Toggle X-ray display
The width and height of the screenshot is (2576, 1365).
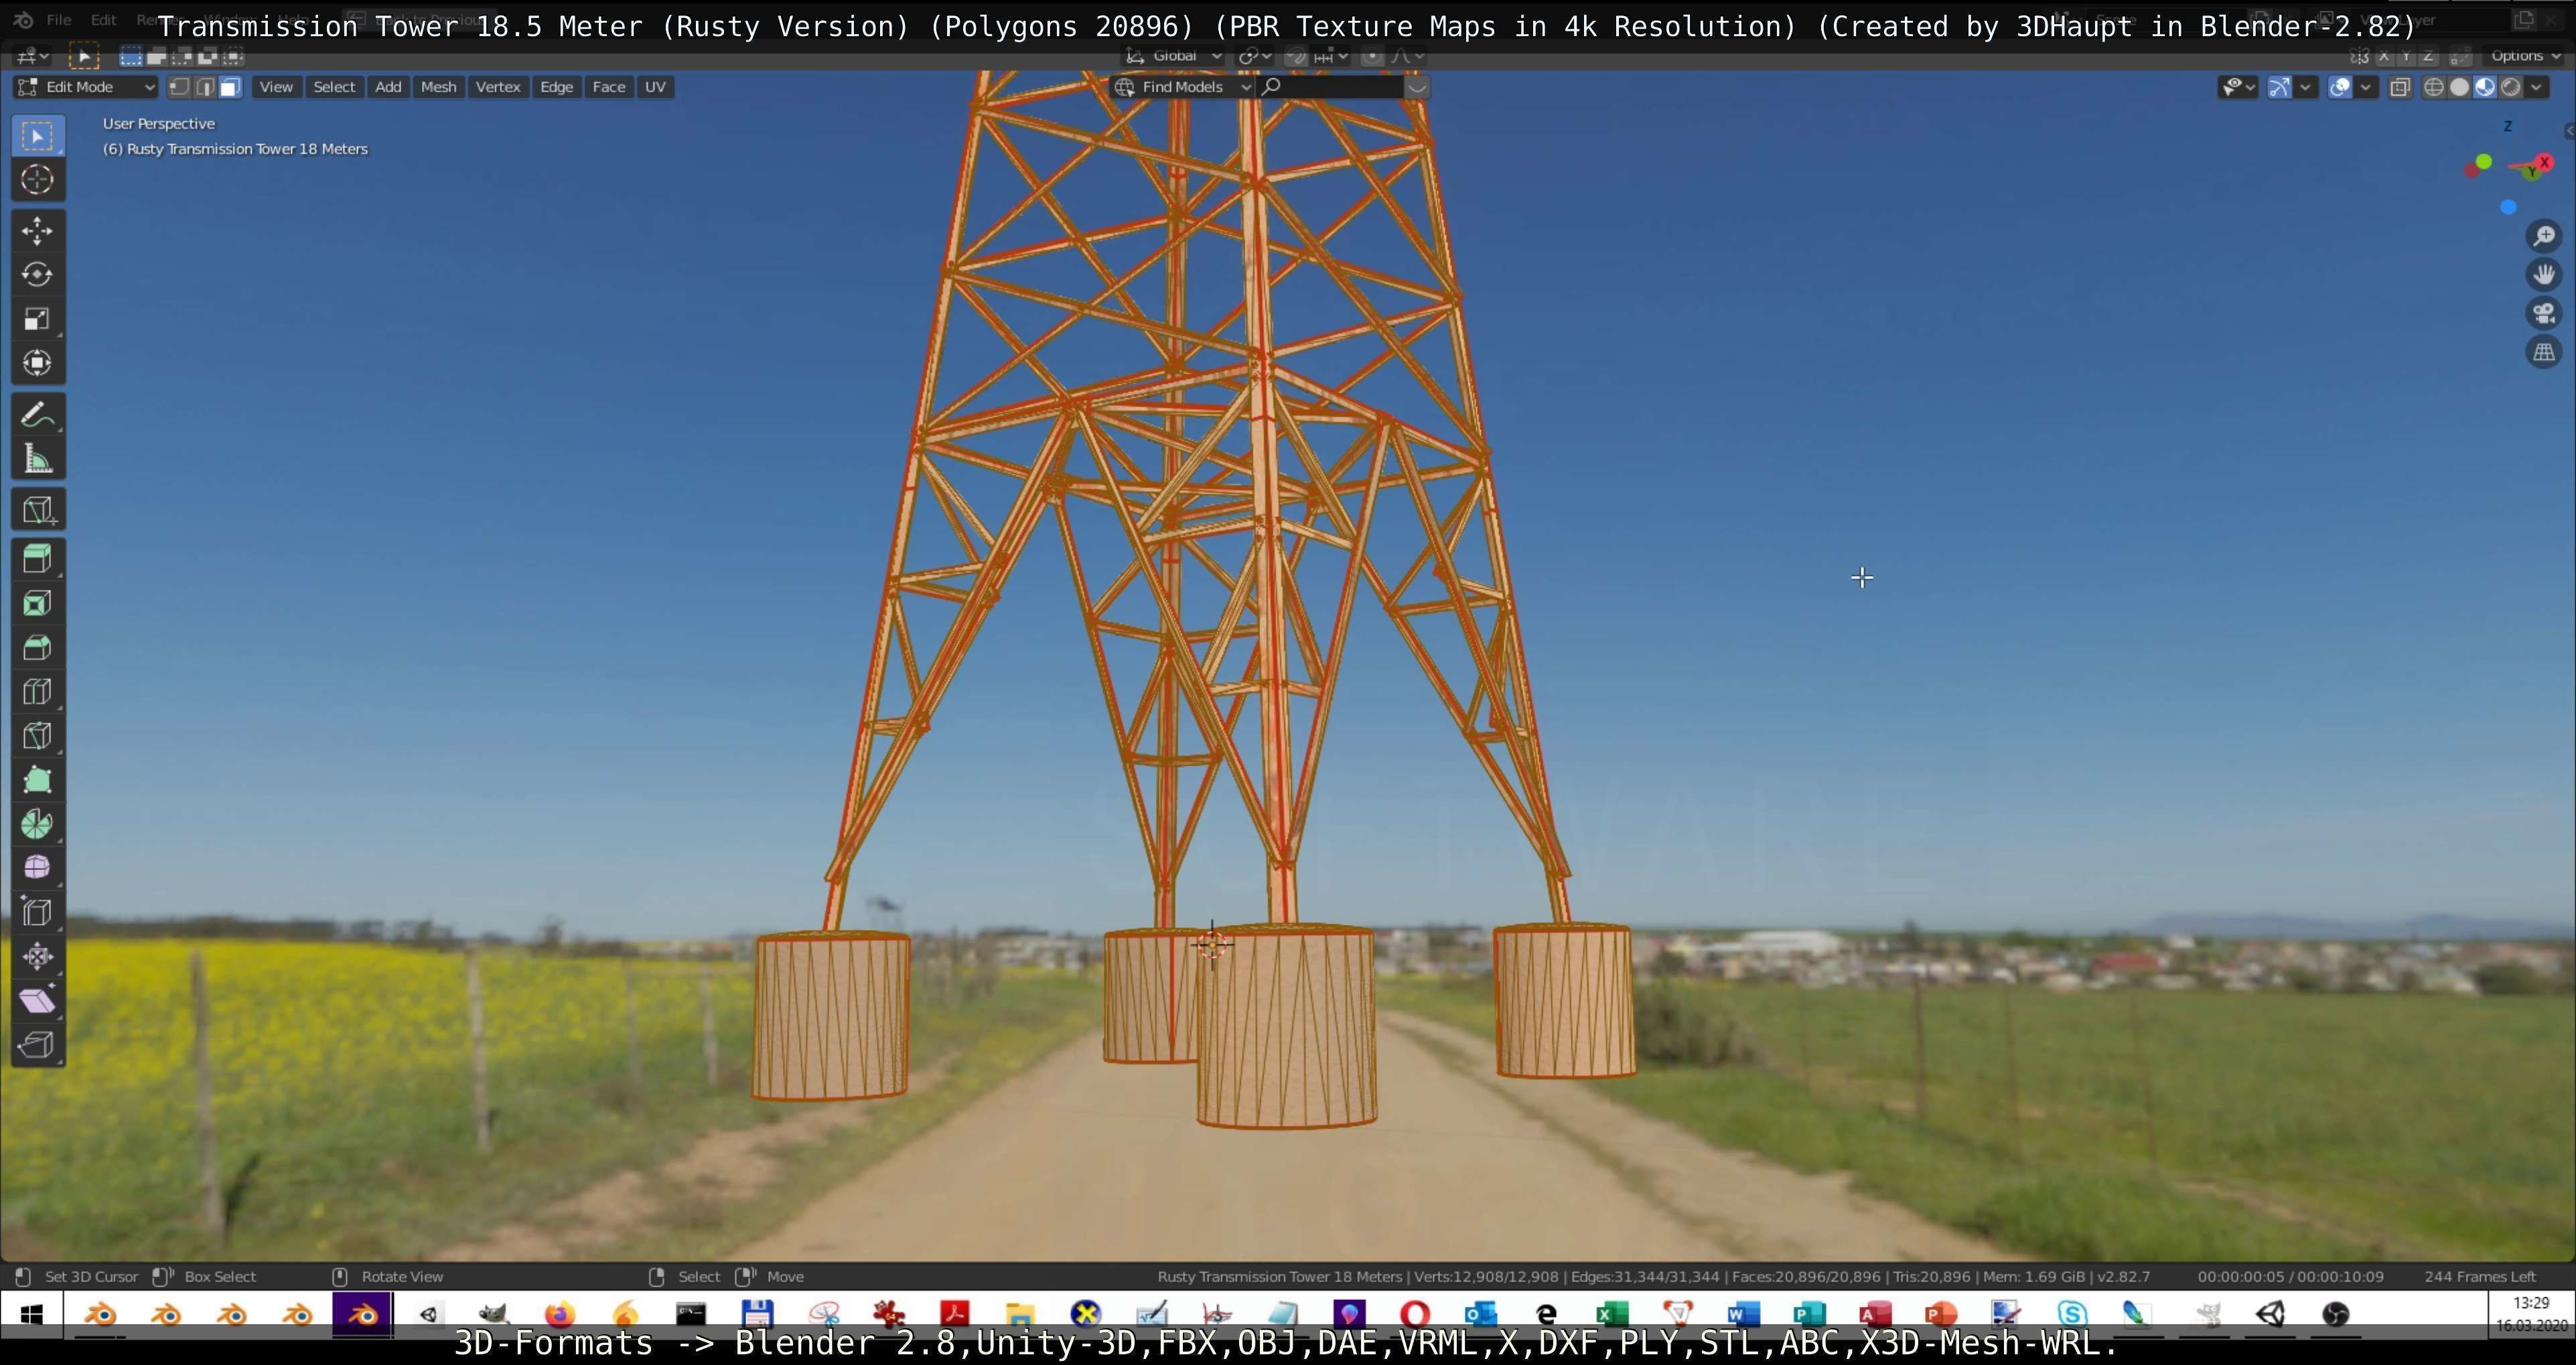click(2399, 87)
